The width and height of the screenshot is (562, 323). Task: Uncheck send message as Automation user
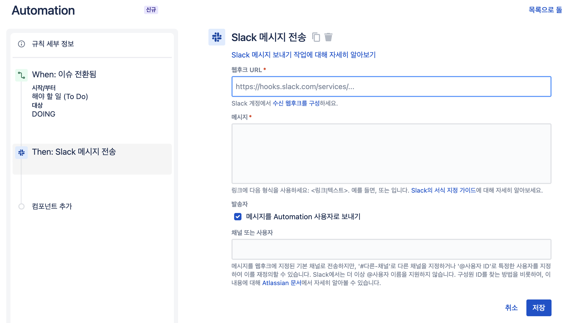(238, 217)
